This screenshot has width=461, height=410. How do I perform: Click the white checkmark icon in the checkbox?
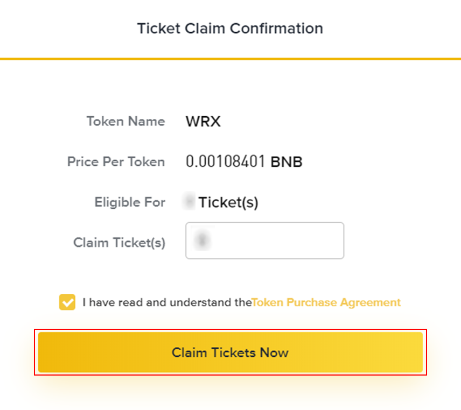click(67, 302)
